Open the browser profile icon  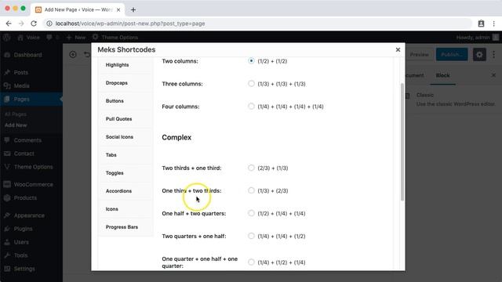tap(481, 23)
